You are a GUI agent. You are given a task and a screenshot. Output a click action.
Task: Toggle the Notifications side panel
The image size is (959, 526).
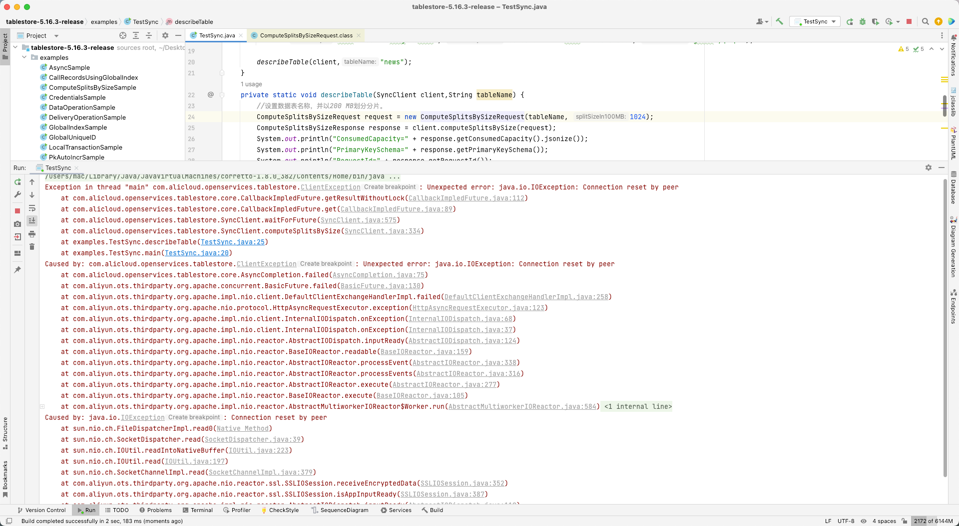[954, 55]
